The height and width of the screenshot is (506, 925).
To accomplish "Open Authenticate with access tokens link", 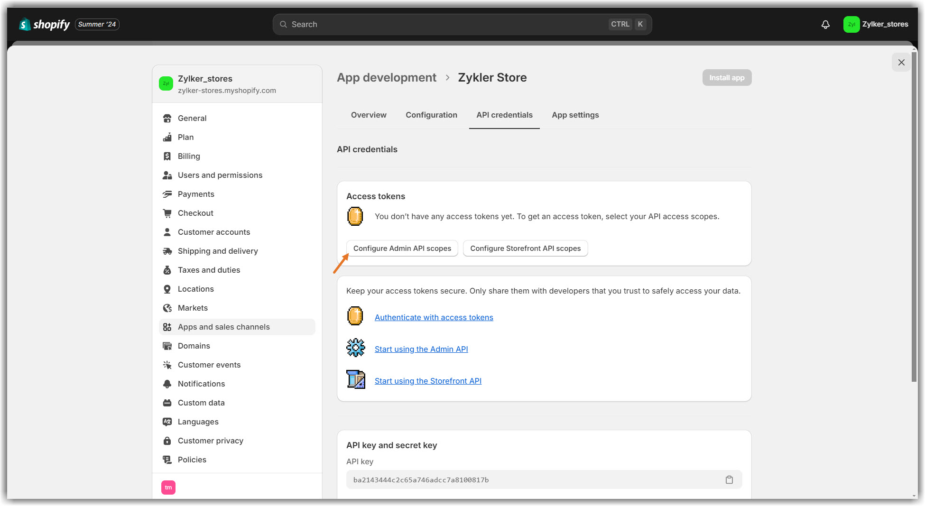I will click(434, 317).
